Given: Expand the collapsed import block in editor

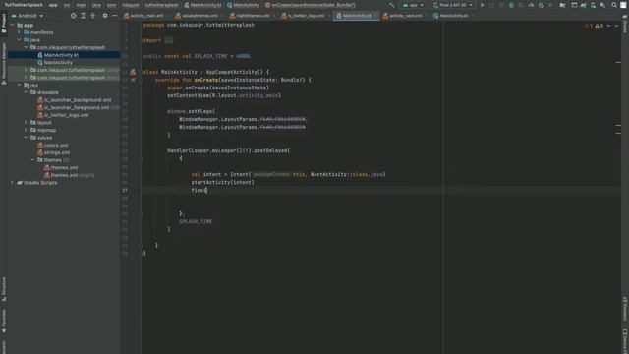Looking at the screenshot, I should pyautogui.click(x=169, y=40).
